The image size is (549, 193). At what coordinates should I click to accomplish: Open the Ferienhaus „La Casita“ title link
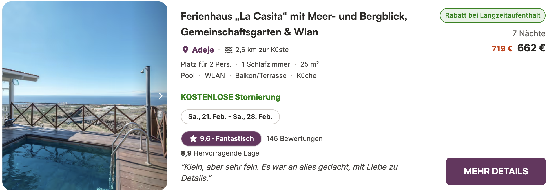coord(294,24)
